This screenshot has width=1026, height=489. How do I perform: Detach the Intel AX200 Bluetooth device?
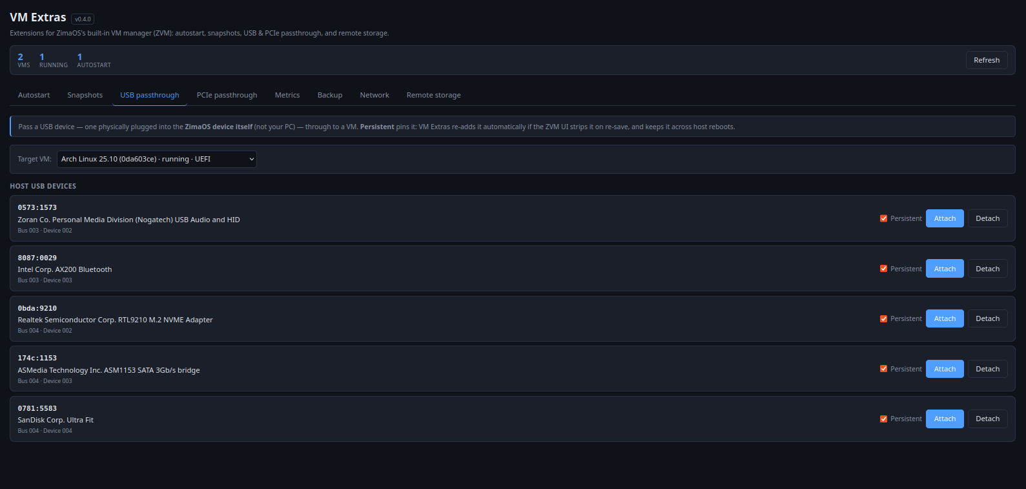[x=987, y=269]
